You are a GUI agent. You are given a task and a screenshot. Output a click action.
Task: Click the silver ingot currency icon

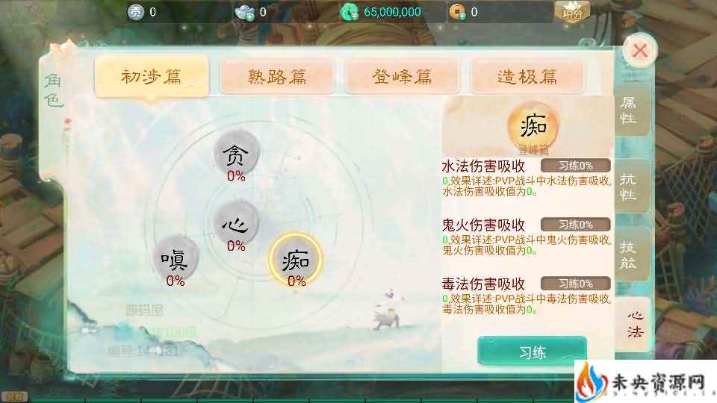pos(245,12)
